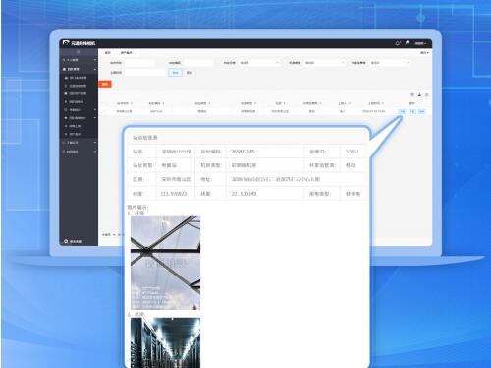The height and width of the screenshot is (368, 491).
Task: Open the page-size dropdown under the table
Action: point(108,235)
